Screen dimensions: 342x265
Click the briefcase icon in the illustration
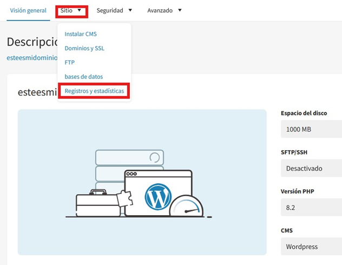pos(98,203)
